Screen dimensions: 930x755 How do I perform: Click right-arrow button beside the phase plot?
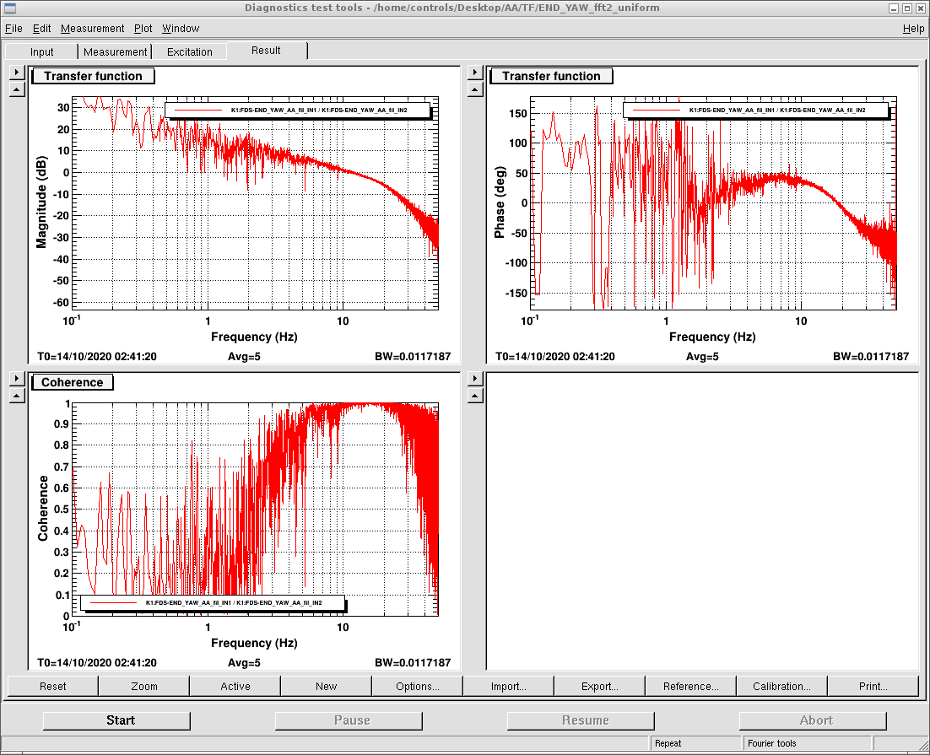click(x=475, y=73)
